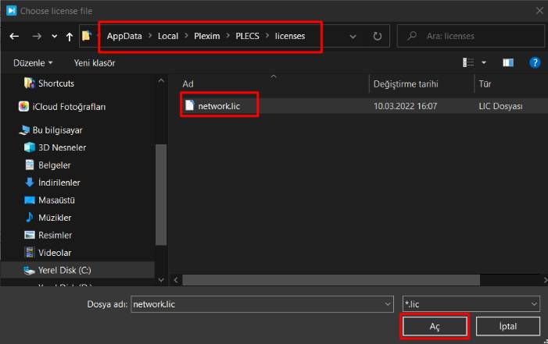Refresh the licenses folder view
Screen dimensions: 548x344
tap(377, 37)
